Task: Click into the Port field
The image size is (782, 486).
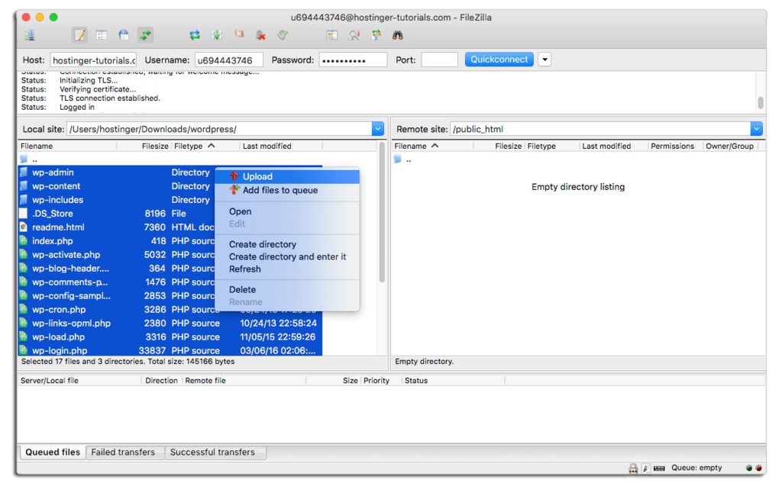Action: (439, 60)
